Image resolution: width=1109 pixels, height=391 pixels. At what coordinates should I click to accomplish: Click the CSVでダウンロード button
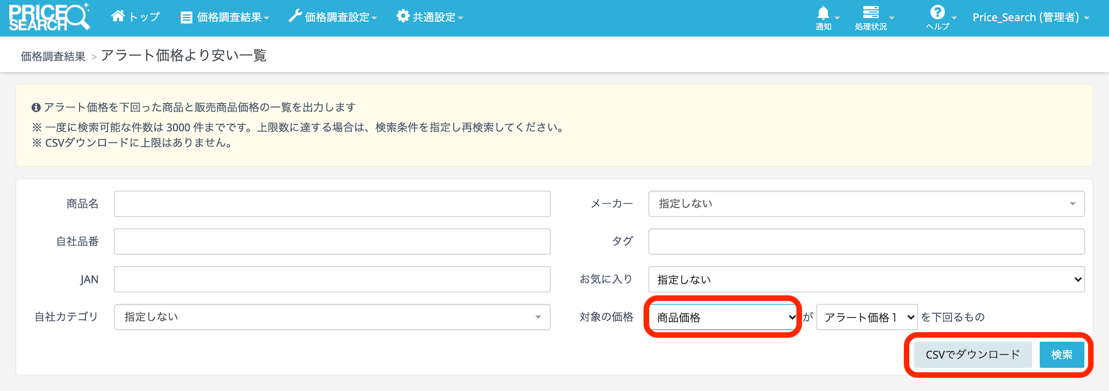(x=972, y=355)
